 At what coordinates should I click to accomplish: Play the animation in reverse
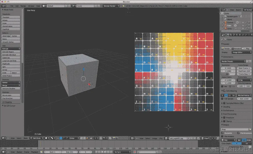coord(102,152)
